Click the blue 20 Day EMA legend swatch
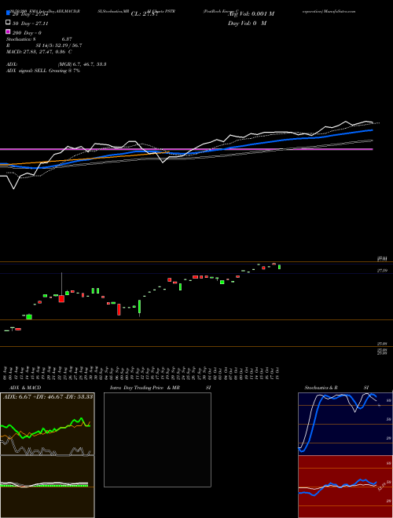Screen dimensions: 393x518 click(8, 14)
